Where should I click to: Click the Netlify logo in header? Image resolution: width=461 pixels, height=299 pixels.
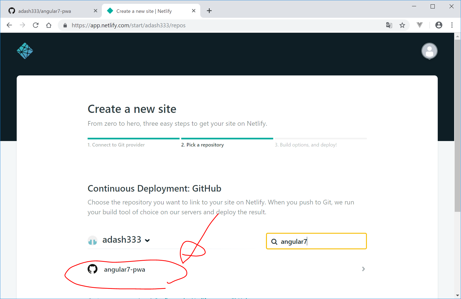coord(25,51)
